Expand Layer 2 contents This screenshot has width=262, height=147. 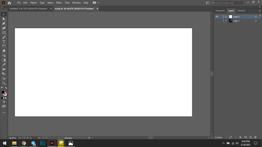226,17
